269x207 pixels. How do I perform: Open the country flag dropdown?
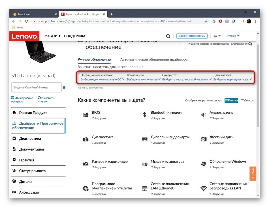[x=217, y=36]
